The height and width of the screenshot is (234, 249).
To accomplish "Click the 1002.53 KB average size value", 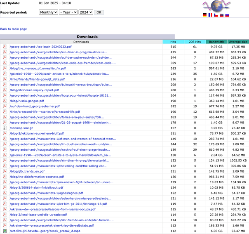I will pos(238,161).
